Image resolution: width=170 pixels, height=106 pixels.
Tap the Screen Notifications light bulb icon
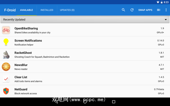coord(6,42)
